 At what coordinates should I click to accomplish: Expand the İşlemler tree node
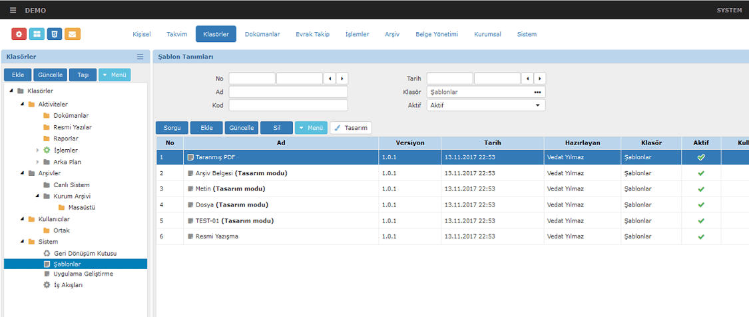[x=38, y=151]
